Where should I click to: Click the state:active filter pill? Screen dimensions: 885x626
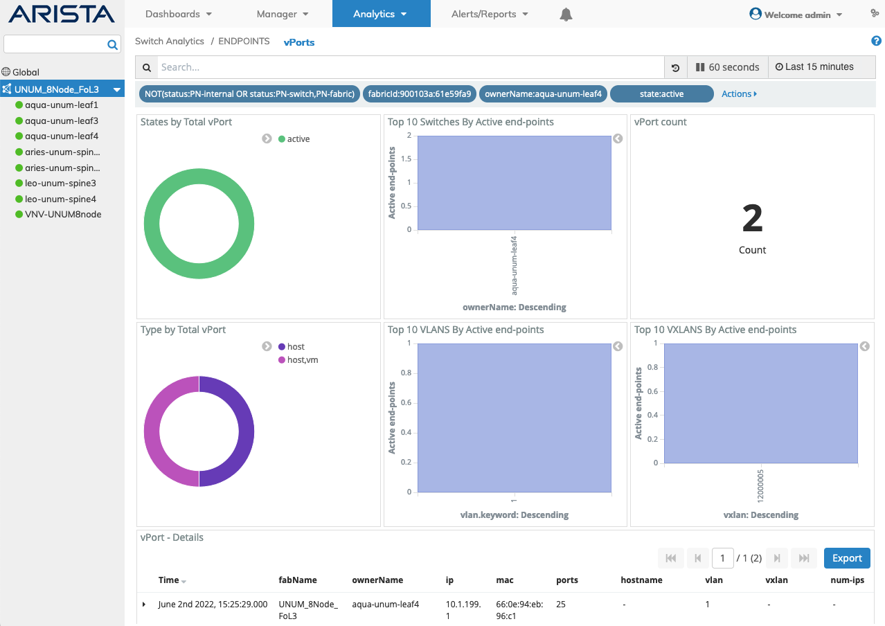point(662,93)
